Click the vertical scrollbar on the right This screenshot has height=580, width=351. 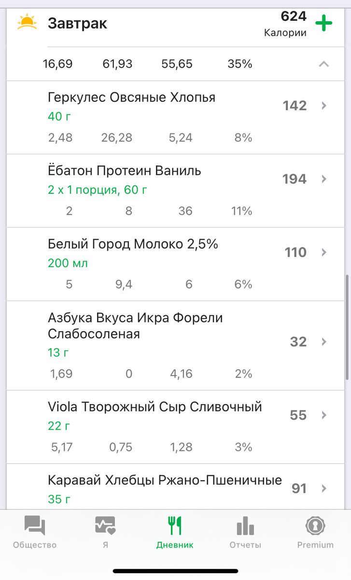(348, 329)
